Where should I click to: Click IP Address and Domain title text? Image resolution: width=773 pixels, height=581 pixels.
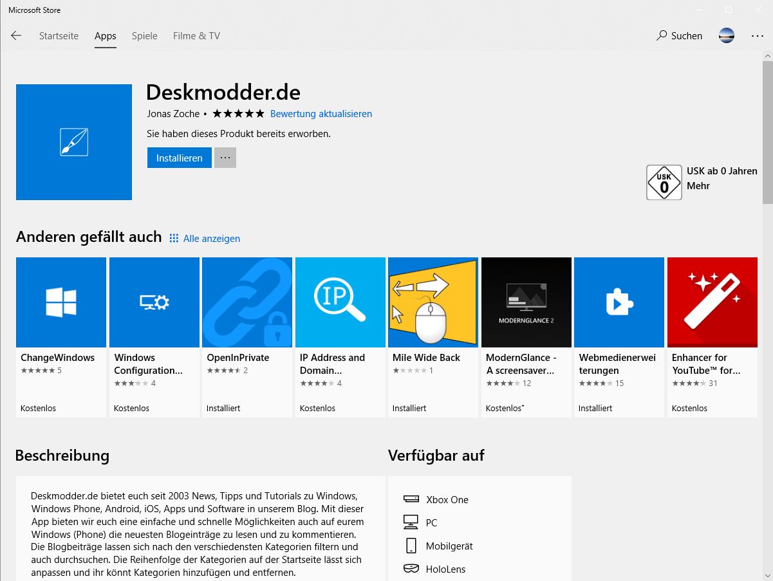point(332,364)
